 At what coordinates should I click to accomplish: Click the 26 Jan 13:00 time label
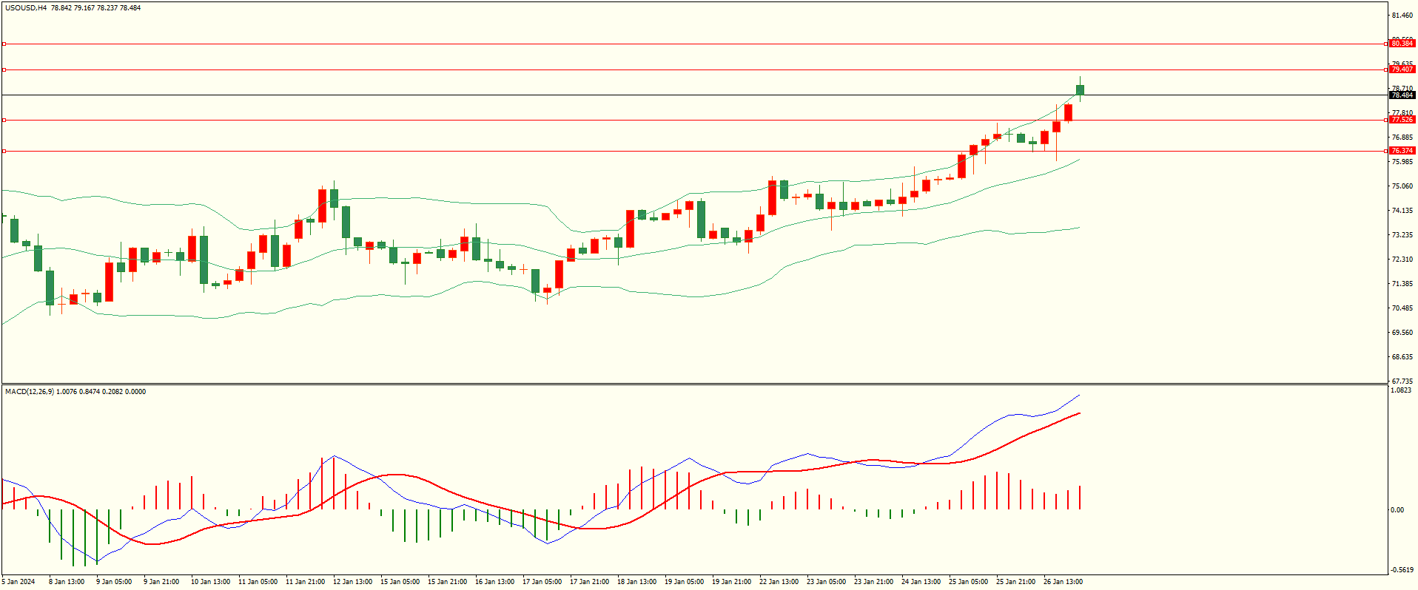(x=1063, y=582)
